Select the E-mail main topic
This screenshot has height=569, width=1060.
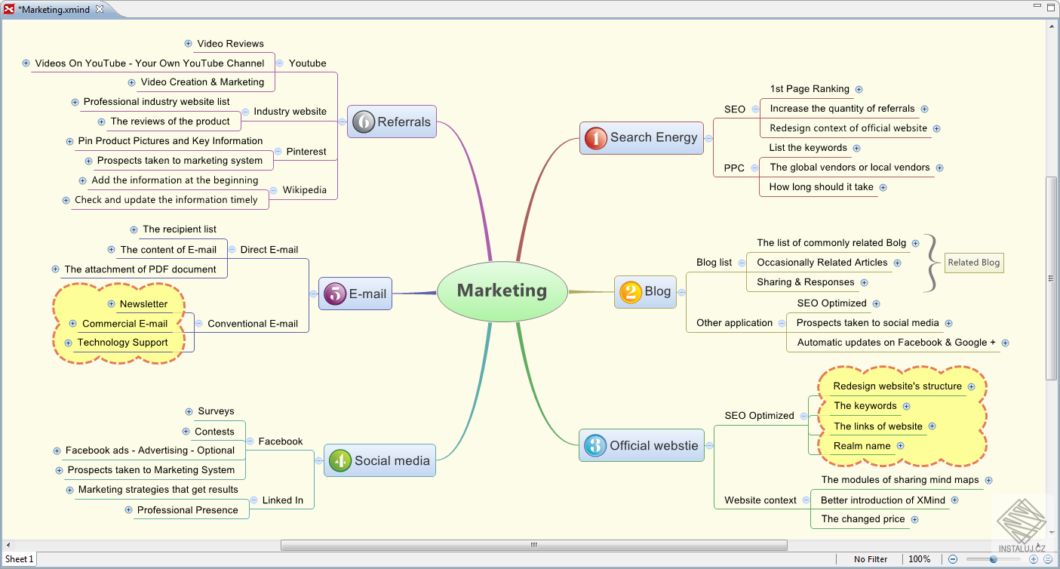(x=355, y=294)
